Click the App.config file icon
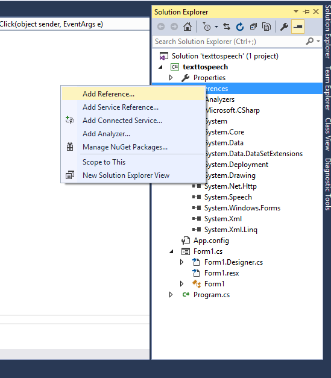Screen dimensions: 331x378 185,241
